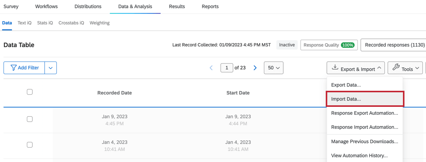Open the Distributions tab
Screen dimensions: 426x162
tap(88, 7)
